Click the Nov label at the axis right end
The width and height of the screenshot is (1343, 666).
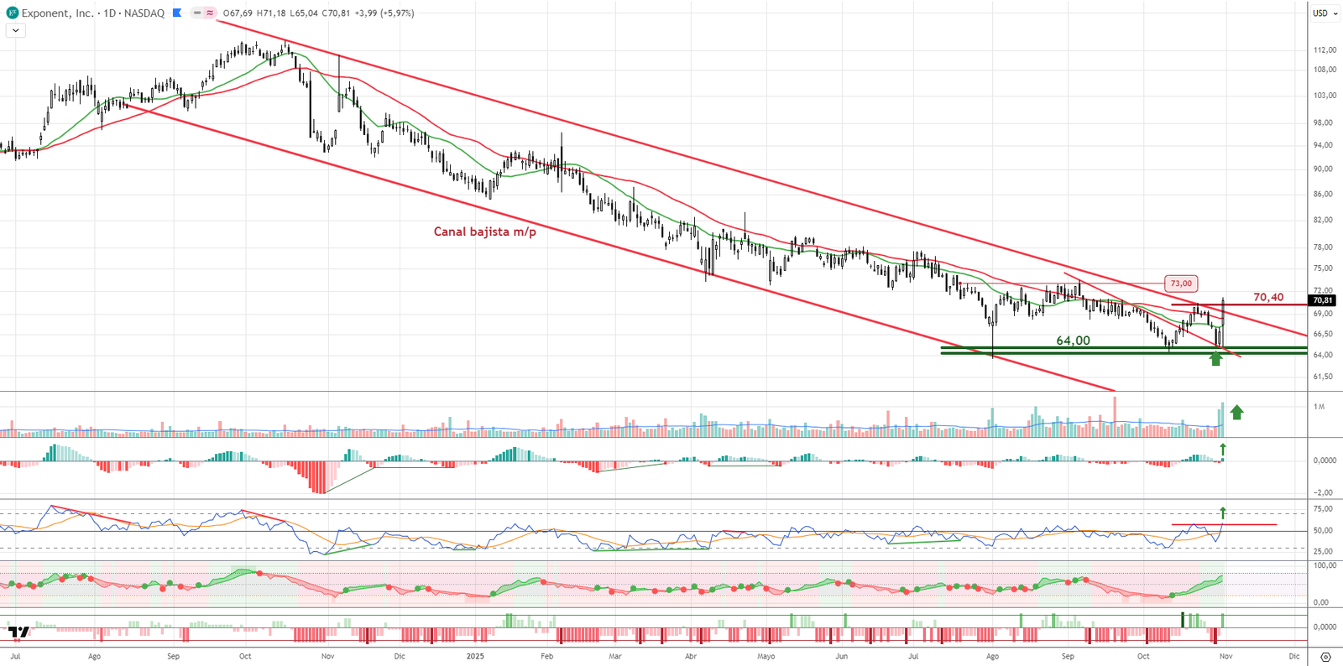(x=1225, y=656)
